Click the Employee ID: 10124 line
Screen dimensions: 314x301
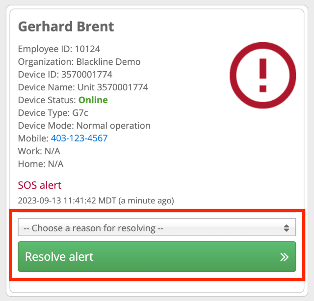click(x=59, y=49)
